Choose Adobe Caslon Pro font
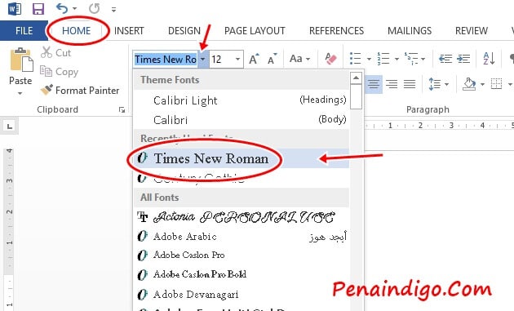 tap(241, 255)
